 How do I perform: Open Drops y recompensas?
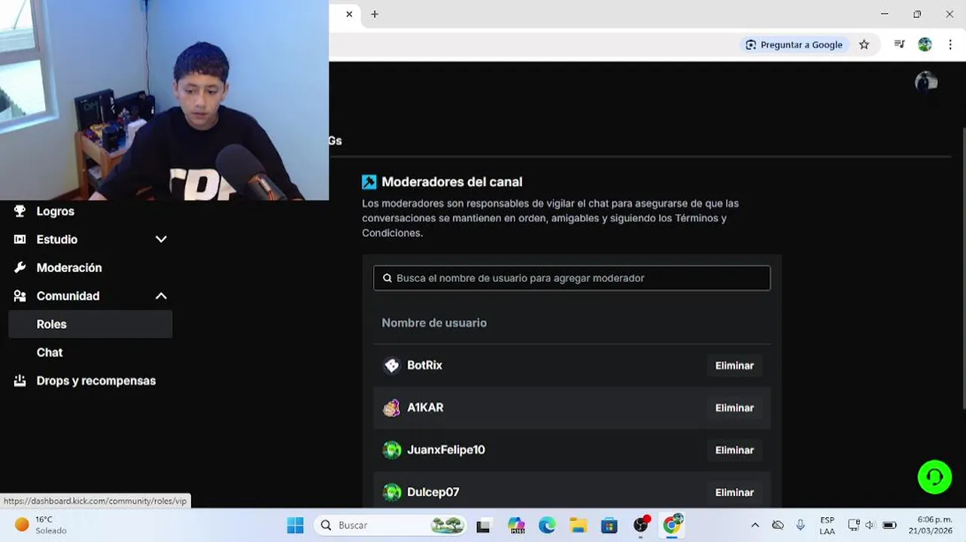[96, 381]
